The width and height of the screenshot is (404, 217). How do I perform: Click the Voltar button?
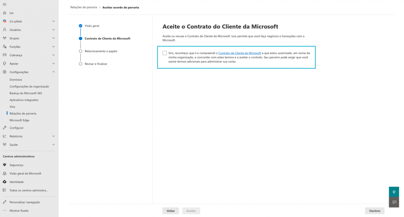(170, 211)
